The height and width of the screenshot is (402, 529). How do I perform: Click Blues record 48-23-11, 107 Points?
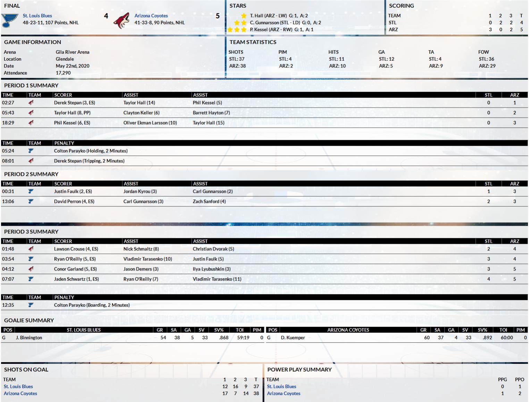pos(51,23)
